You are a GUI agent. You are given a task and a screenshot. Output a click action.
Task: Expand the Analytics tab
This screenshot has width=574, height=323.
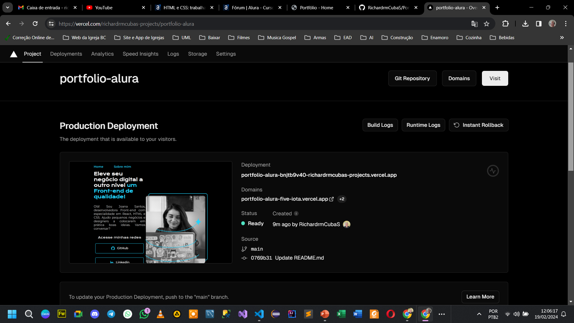[x=103, y=54]
